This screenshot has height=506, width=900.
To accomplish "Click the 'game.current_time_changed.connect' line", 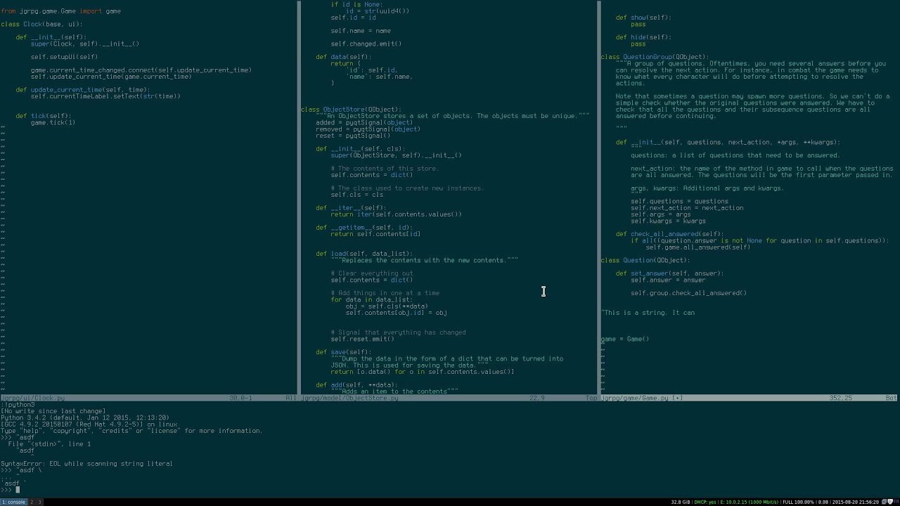I will (x=141, y=70).
